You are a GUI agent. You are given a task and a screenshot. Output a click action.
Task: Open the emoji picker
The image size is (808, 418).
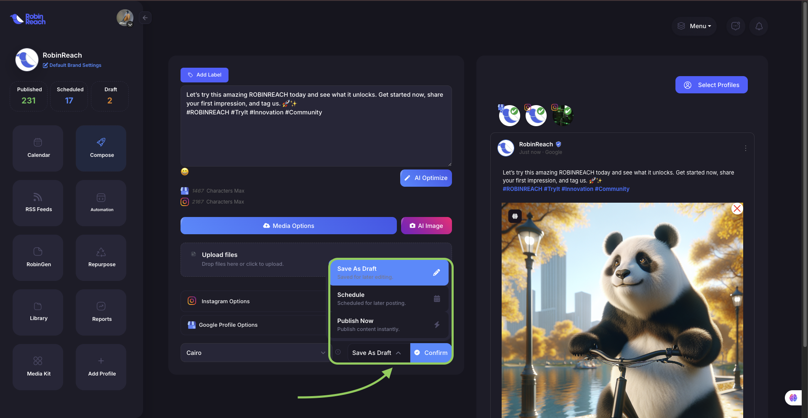[185, 172]
